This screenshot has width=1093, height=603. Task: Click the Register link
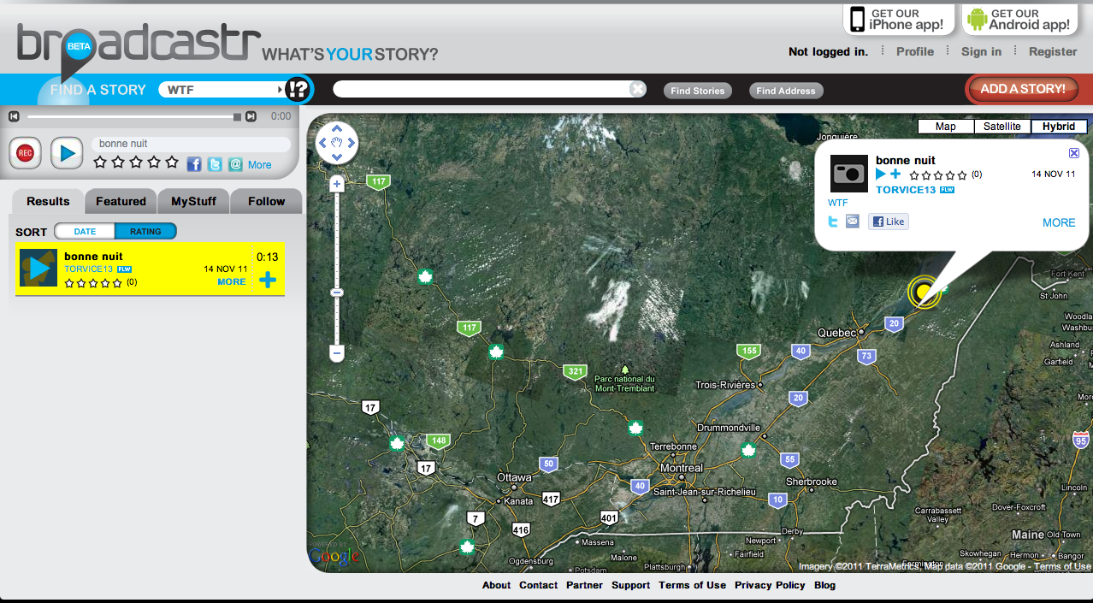(x=1053, y=51)
